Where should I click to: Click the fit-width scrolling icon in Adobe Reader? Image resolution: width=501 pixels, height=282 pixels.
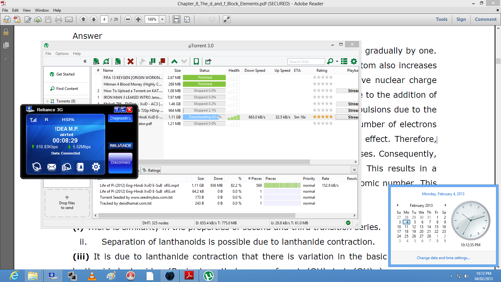pos(177,19)
